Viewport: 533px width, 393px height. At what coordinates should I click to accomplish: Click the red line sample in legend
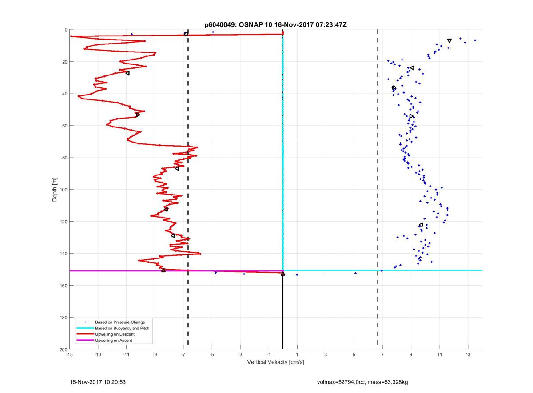pos(85,334)
